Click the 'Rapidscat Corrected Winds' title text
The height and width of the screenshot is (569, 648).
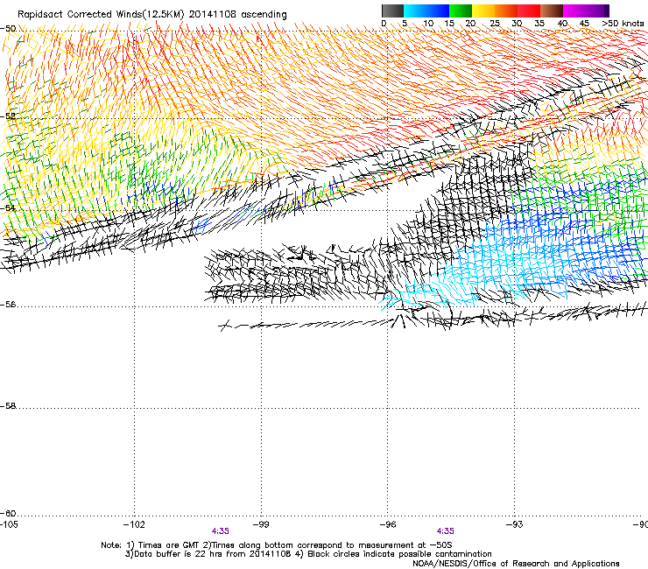coord(101,15)
